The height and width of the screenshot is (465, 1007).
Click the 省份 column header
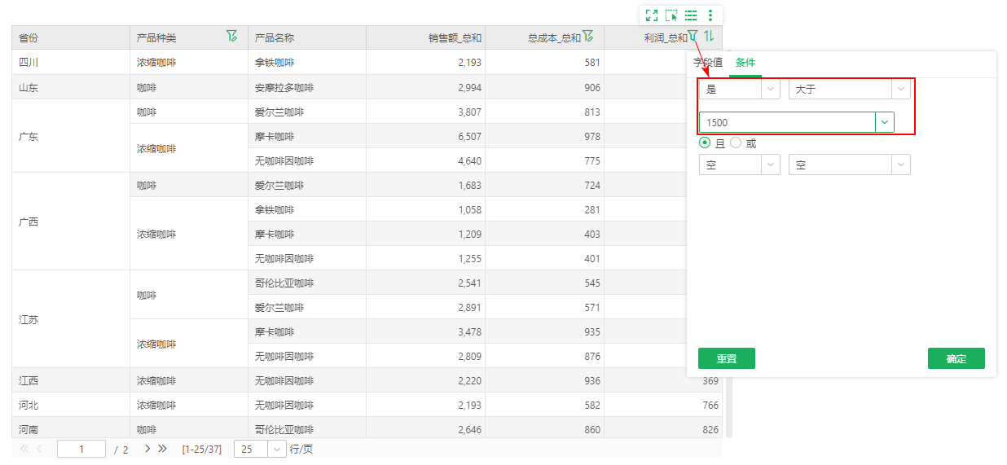[x=71, y=37]
